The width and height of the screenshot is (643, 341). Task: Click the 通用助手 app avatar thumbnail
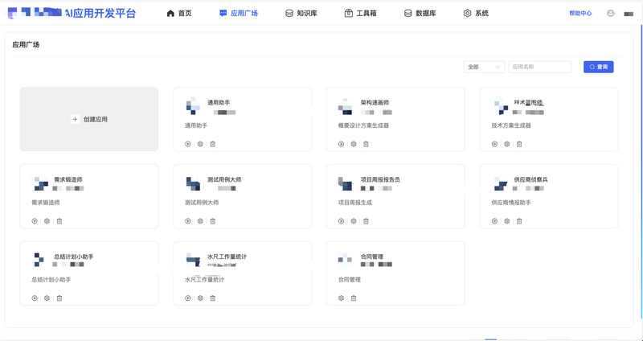click(193, 107)
